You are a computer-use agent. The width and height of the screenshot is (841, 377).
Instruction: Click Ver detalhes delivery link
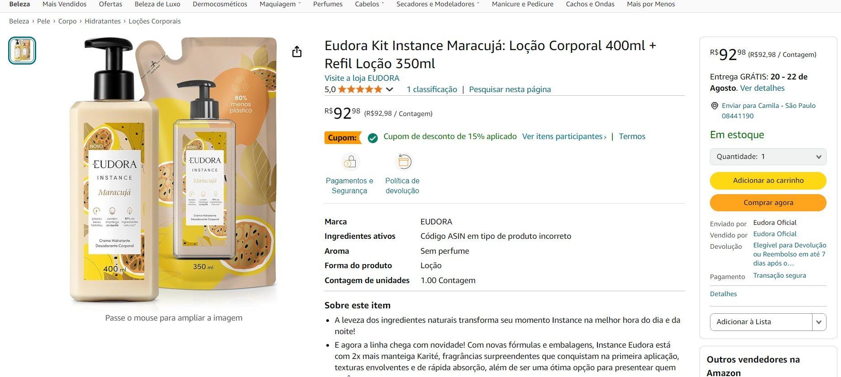(x=762, y=88)
